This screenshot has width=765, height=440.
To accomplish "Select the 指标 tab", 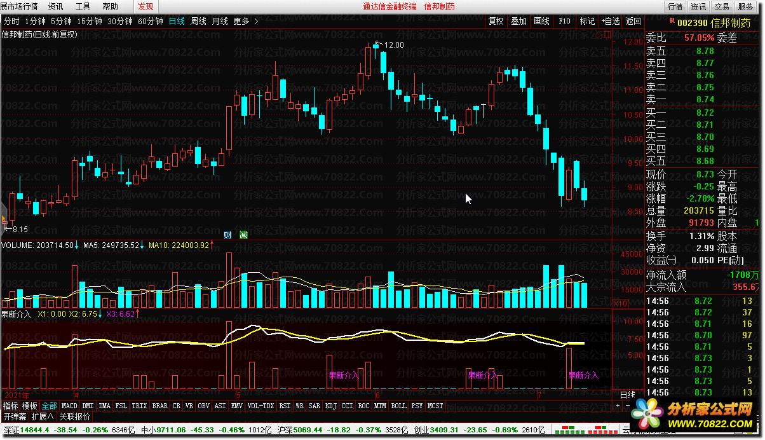I will click(x=10, y=406).
